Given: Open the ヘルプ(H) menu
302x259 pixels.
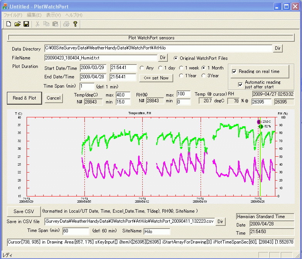Looking at the screenshot, I should (x=74, y=15).
